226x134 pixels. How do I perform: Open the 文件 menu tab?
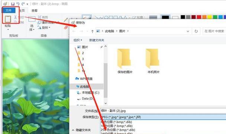pos(9,10)
